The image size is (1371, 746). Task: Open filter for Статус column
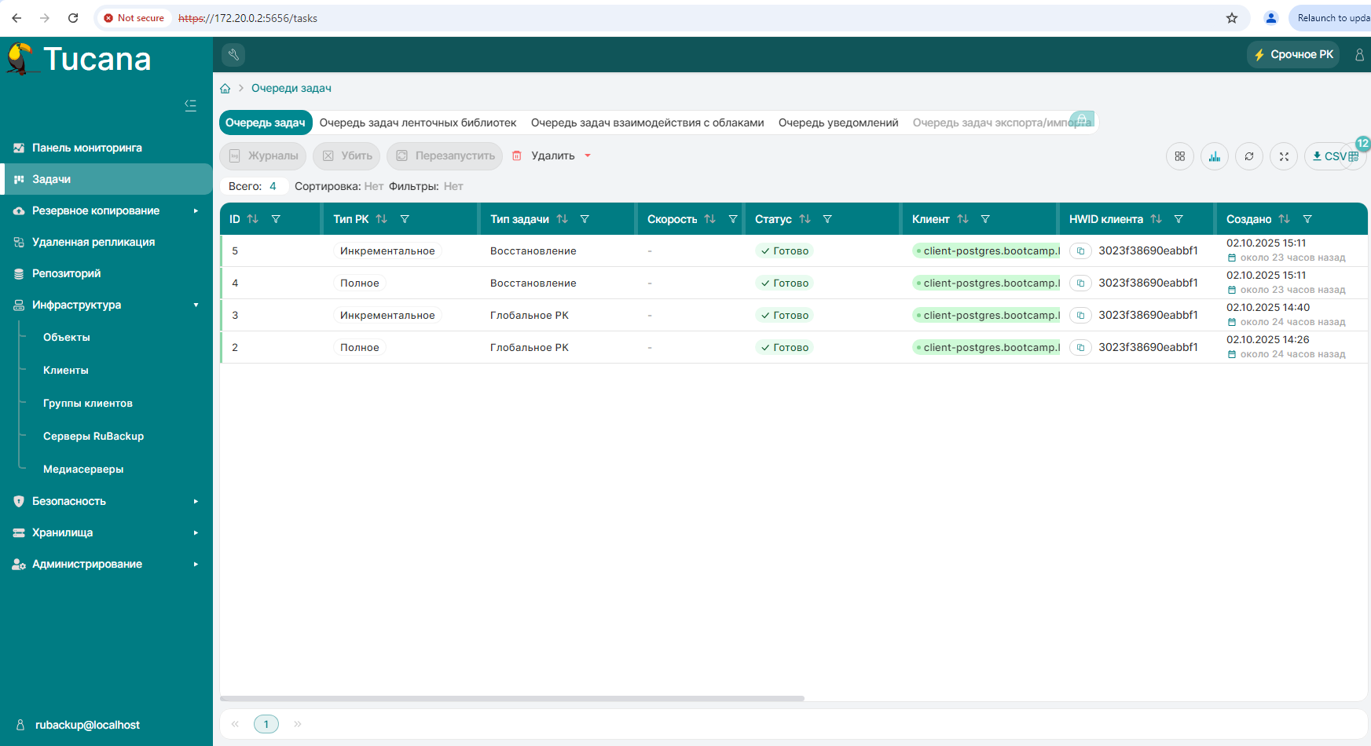(x=827, y=219)
